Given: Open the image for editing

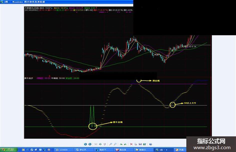Looking at the screenshot, I should click(145, 144).
